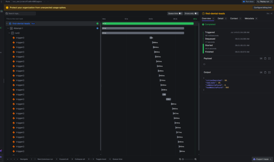The width and height of the screenshot is (274, 162).
Task: Collapse the run() function node
Action: [x=9, y=33]
